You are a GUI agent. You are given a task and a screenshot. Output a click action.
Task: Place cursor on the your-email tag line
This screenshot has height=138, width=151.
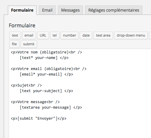click(x=46, y=74)
